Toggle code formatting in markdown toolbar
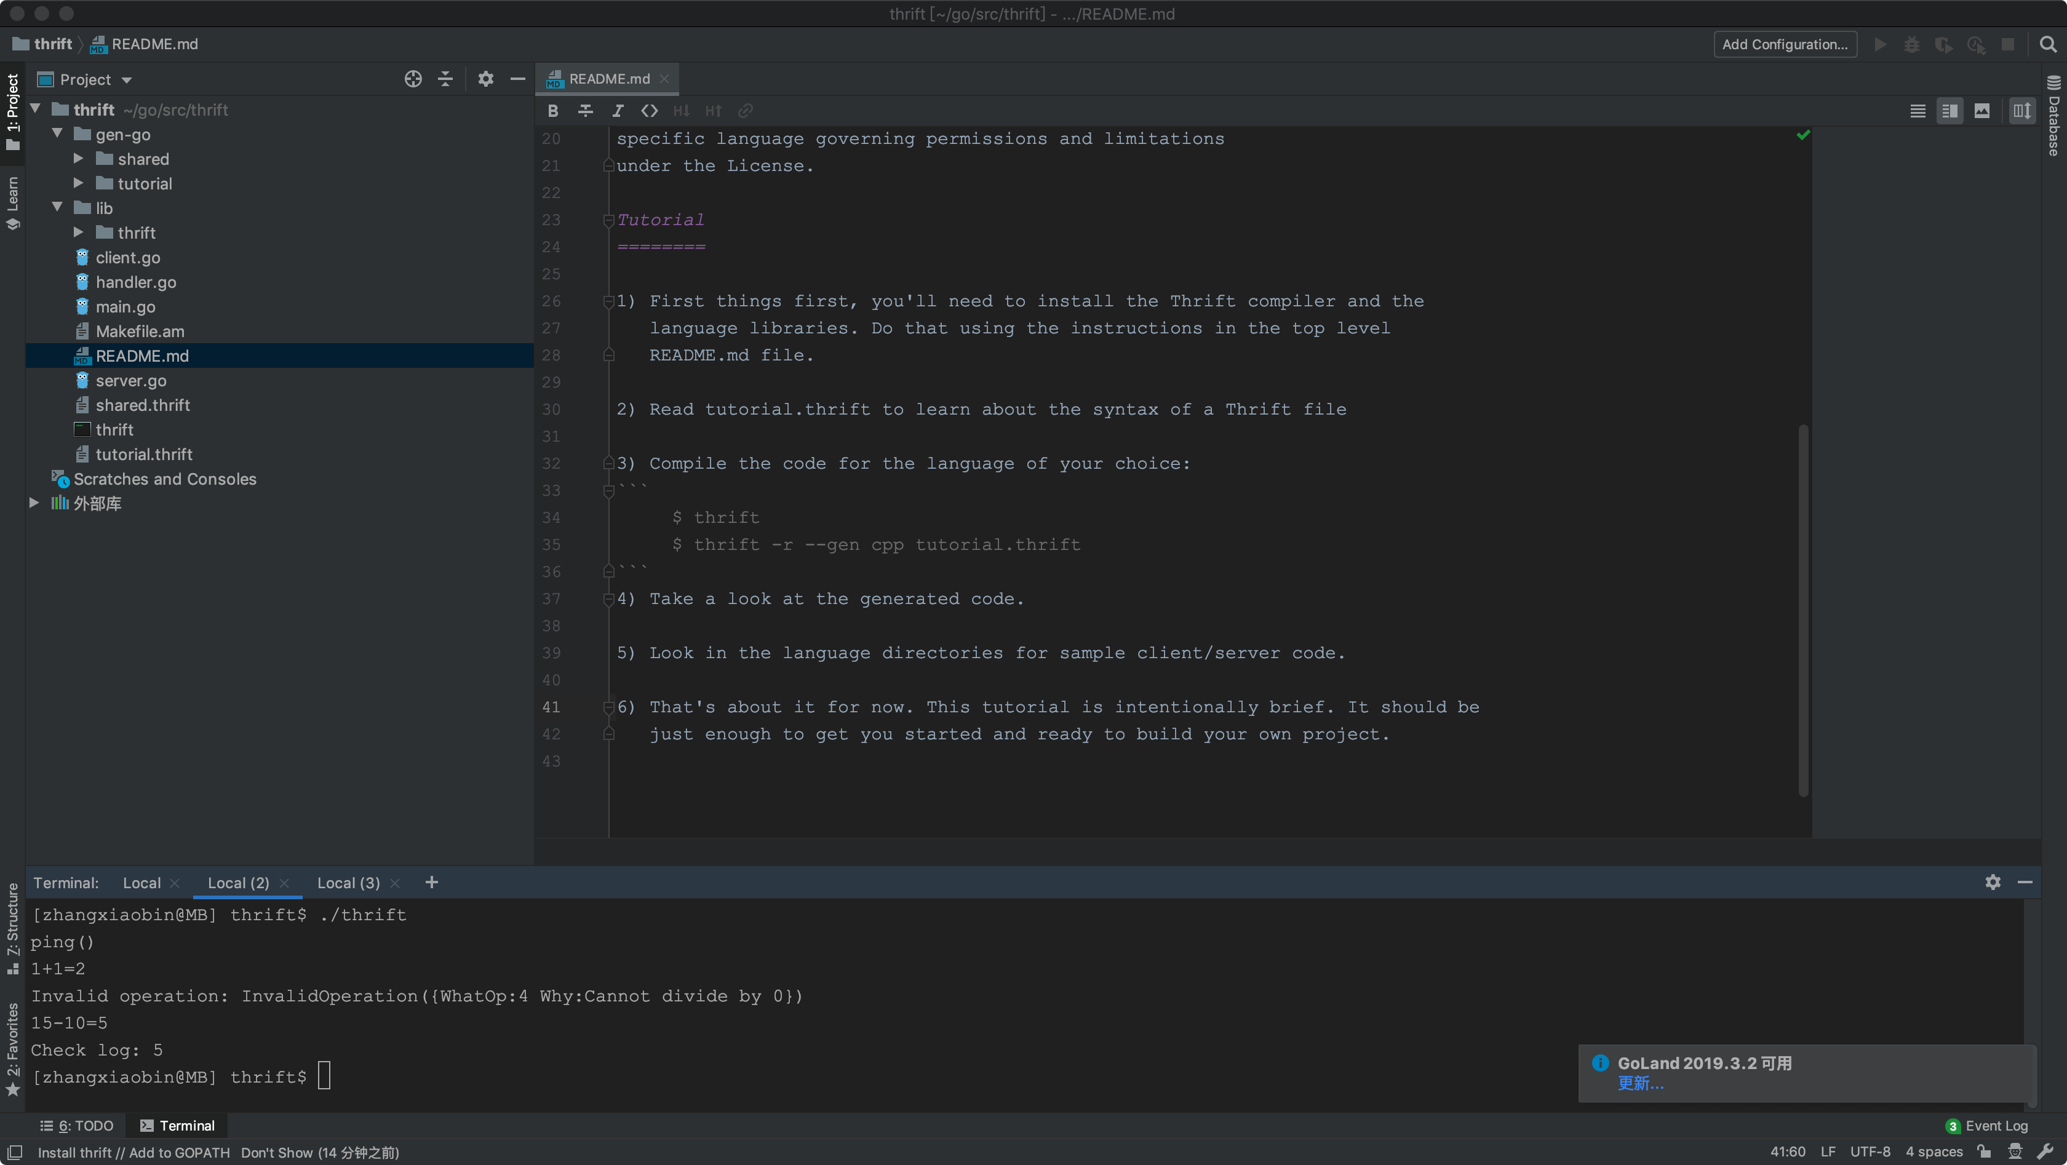 (x=649, y=111)
